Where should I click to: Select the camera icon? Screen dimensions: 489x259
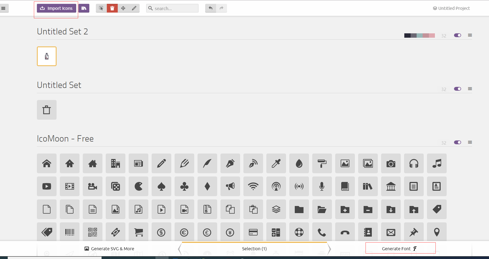click(391, 163)
